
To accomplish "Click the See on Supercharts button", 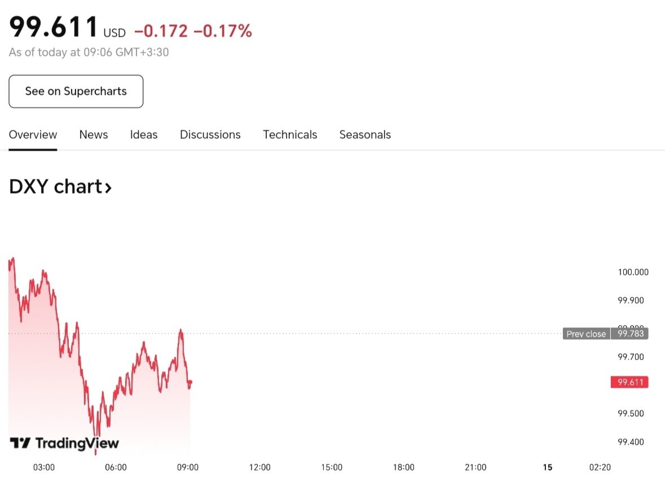I will tap(76, 91).
